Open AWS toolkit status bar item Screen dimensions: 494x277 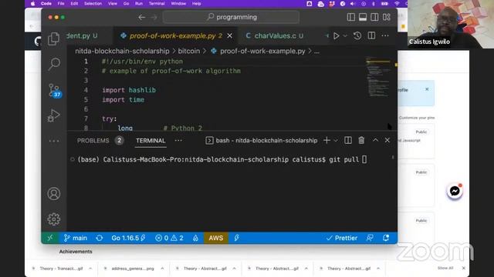[x=216, y=238]
